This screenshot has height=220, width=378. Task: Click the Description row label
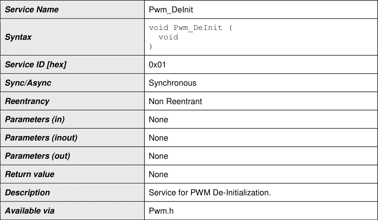pos(28,192)
